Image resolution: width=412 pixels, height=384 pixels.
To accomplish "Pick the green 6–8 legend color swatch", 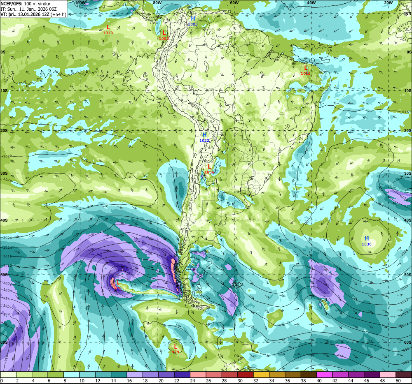I will [56, 375].
